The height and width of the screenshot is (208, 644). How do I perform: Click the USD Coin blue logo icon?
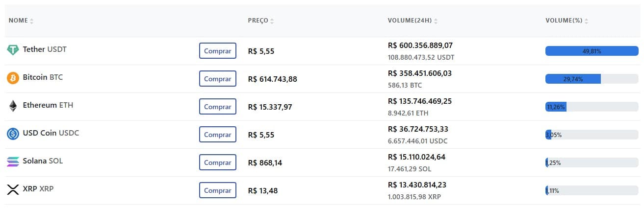click(x=13, y=134)
